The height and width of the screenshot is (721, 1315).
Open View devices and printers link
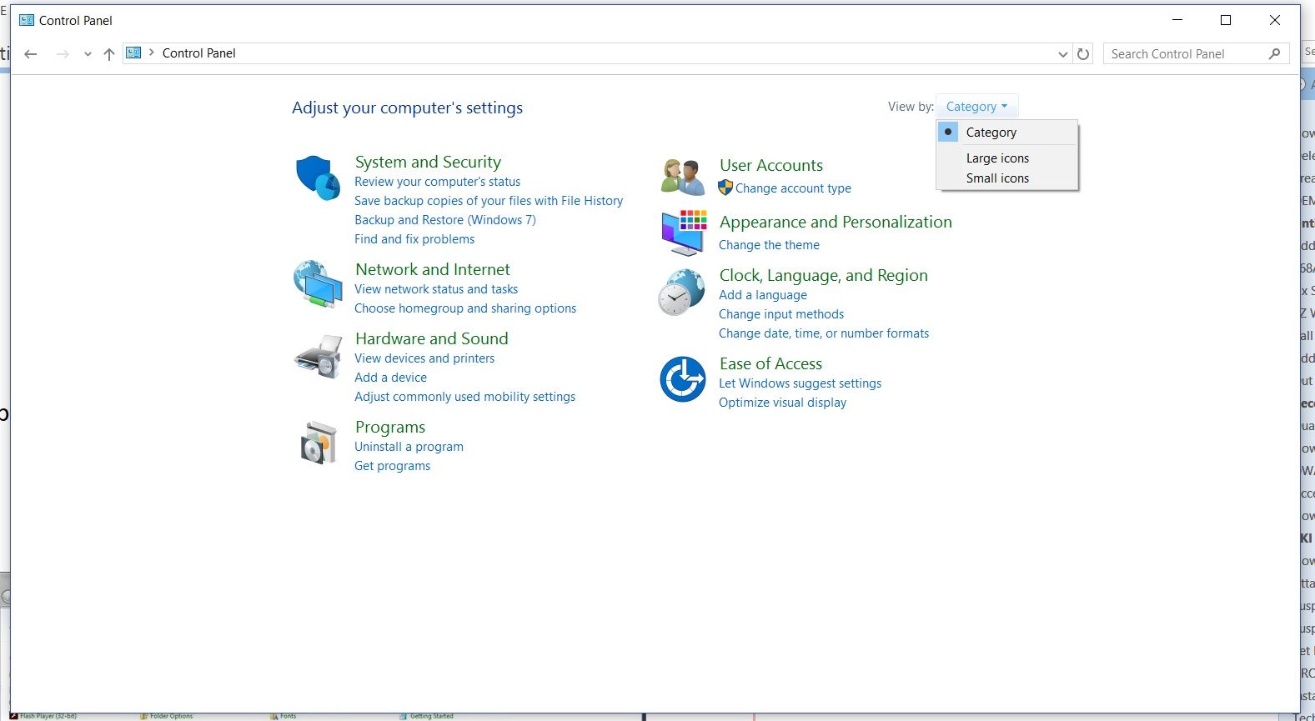(x=424, y=358)
